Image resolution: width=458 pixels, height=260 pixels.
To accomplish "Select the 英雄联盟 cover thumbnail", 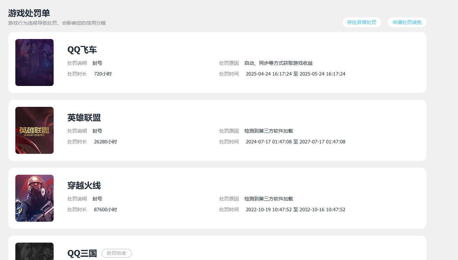I will click(34, 130).
